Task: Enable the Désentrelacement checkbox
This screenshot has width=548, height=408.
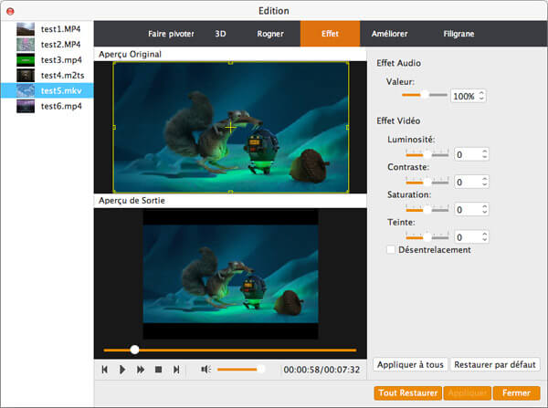Action: point(391,250)
